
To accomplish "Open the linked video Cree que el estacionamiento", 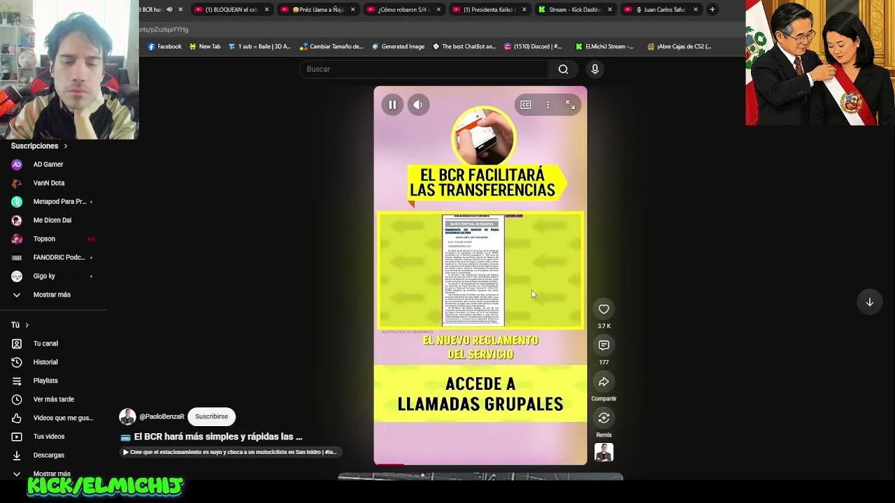I will click(x=230, y=452).
